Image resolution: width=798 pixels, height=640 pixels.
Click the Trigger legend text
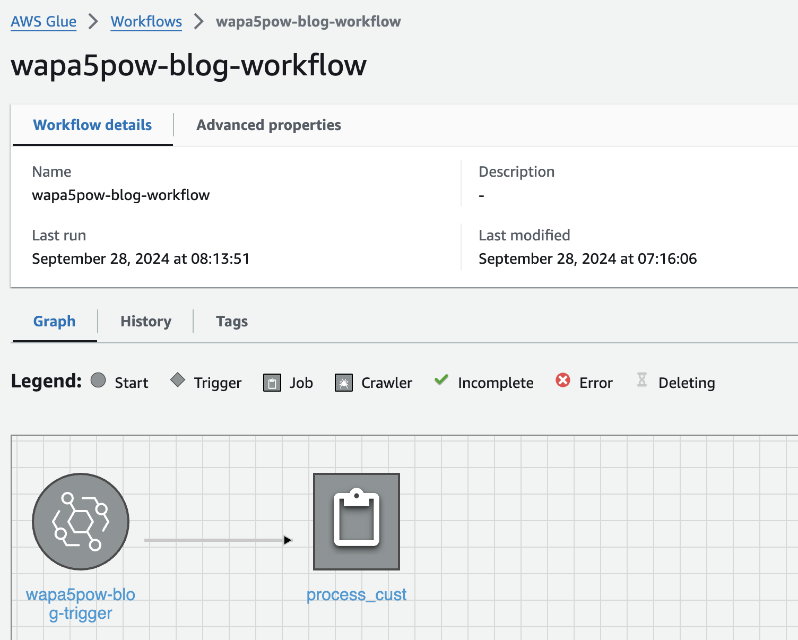point(218,383)
